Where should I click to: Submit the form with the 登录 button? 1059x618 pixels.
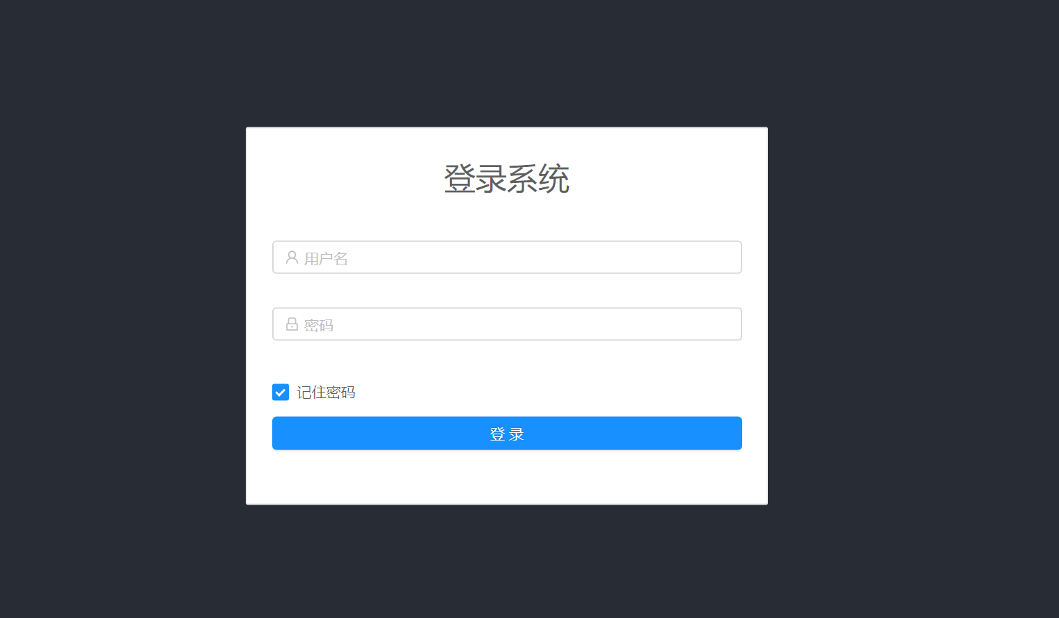pyautogui.click(x=507, y=434)
